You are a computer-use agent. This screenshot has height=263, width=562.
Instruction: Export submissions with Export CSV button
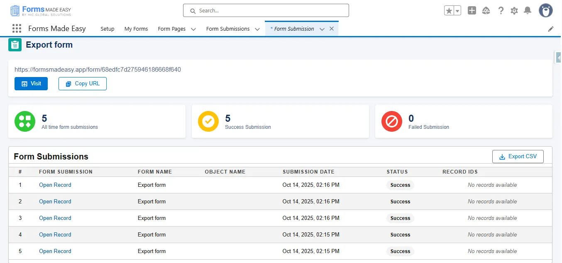pos(518,157)
